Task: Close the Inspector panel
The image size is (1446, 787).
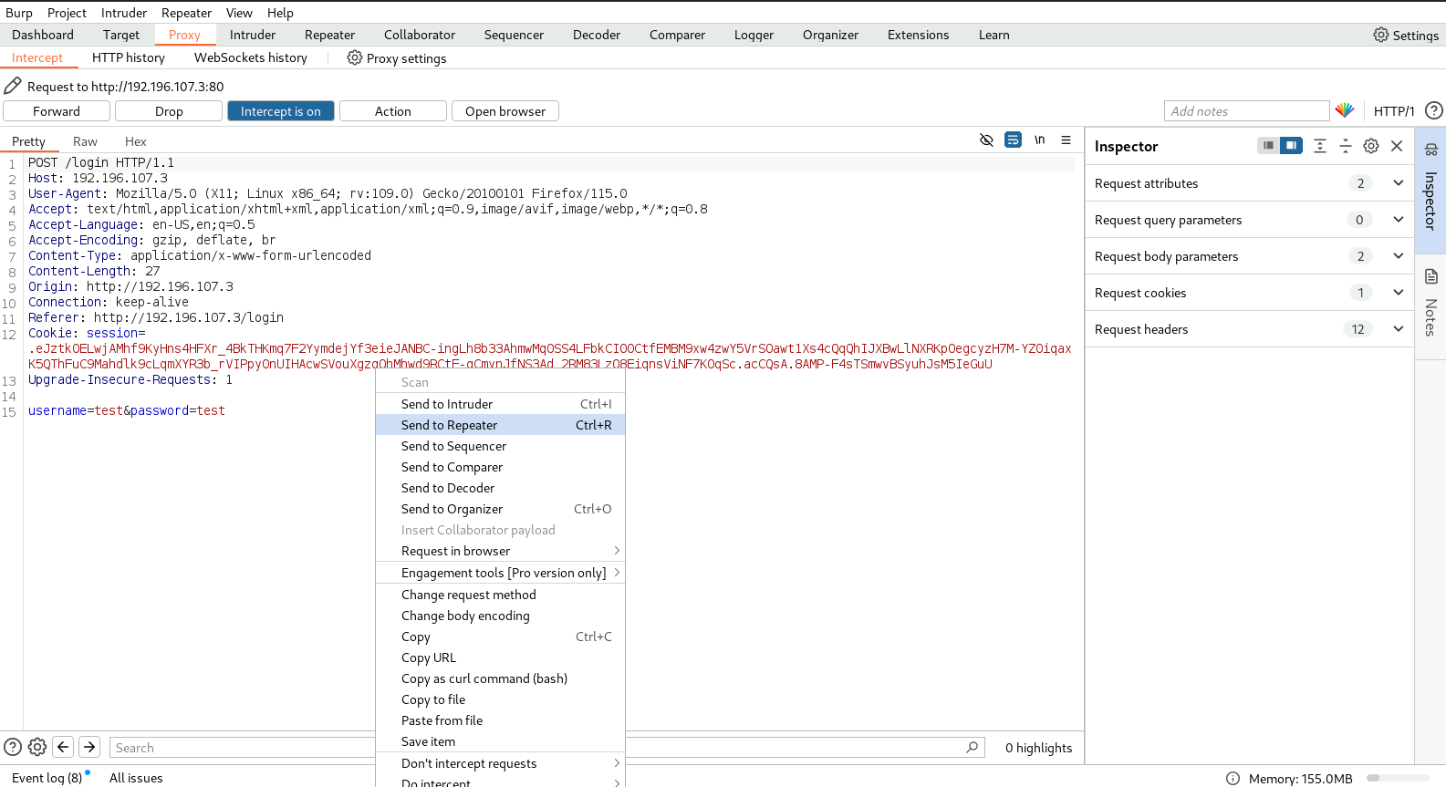Action: click(x=1397, y=146)
